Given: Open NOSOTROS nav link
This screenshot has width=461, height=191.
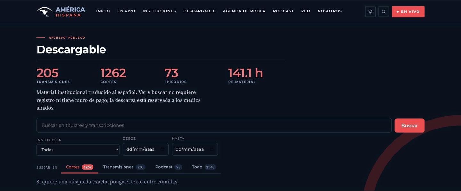Looking at the screenshot, I should click(x=330, y=11).
